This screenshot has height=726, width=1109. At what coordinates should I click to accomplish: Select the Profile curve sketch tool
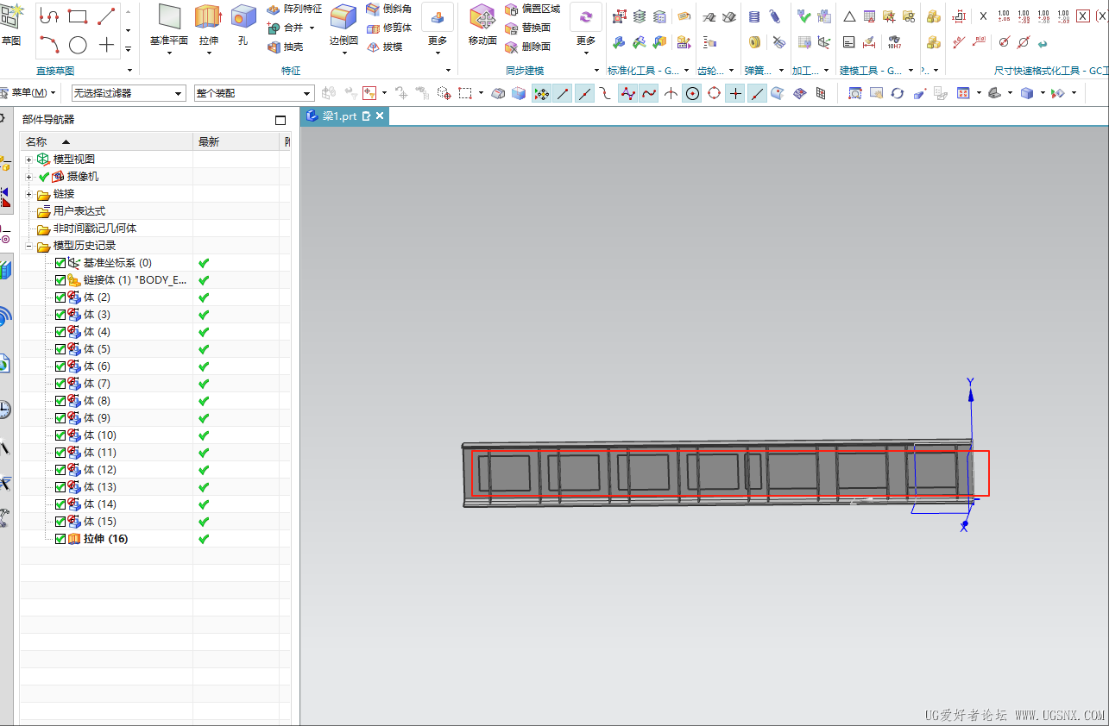pos(50,16)
